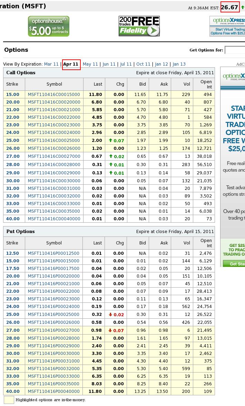
Task: Click the Get Options for input field
Action: point(235,50)
